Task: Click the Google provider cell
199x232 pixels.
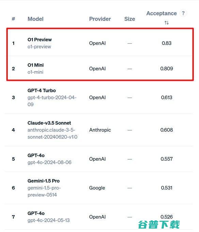Action: pos(97,188)
